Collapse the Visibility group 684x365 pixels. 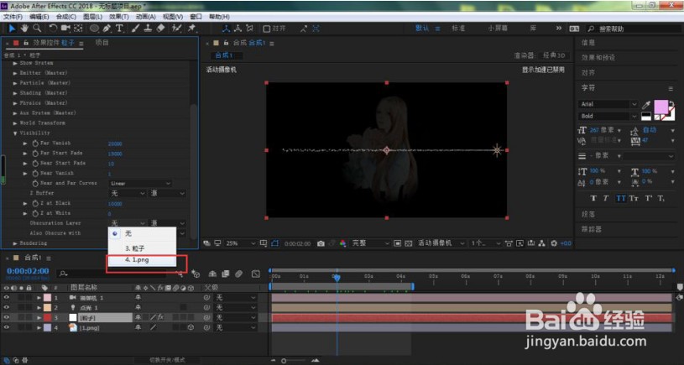click(x=15, y=133)
